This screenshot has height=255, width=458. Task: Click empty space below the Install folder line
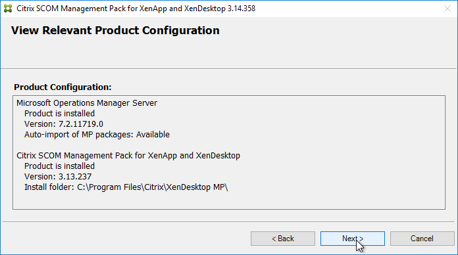pos(229,200)
